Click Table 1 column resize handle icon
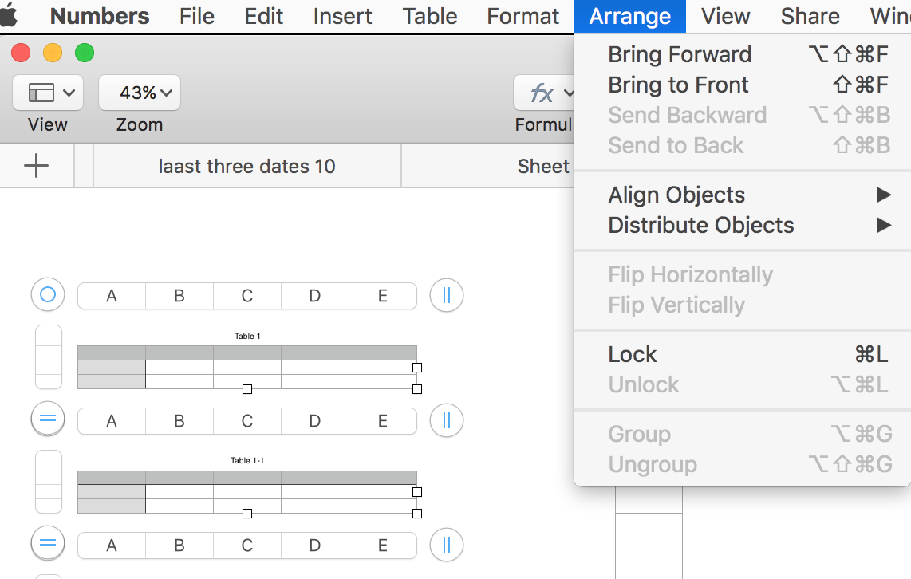This screenshot has width=911, height=579. click(446, 295)
